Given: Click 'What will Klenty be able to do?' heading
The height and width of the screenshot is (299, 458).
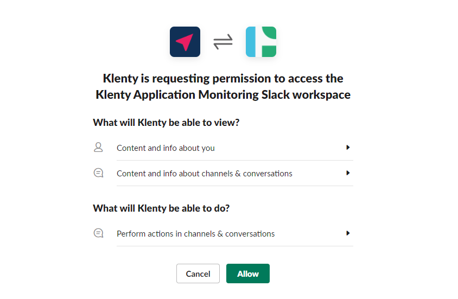Looking at the screenshot, I should 161,208.
